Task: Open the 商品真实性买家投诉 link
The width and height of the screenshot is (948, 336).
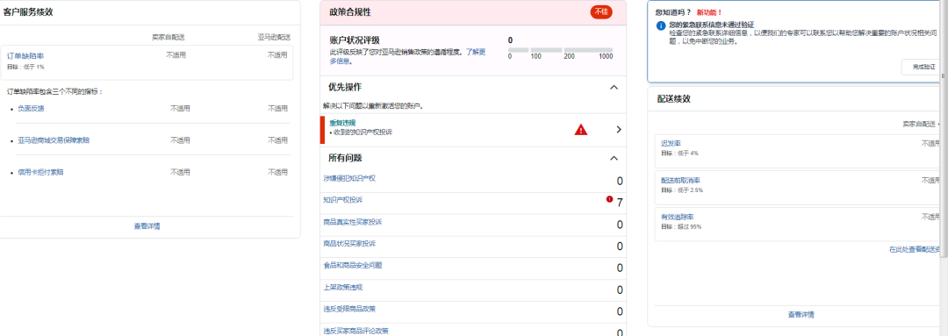Action: [353, 222]
